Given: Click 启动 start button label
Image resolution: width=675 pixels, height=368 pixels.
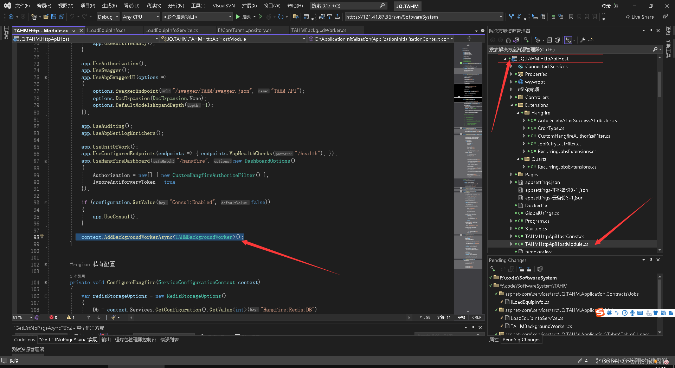Looking at the screenshot, I should [x=247, y=17].
